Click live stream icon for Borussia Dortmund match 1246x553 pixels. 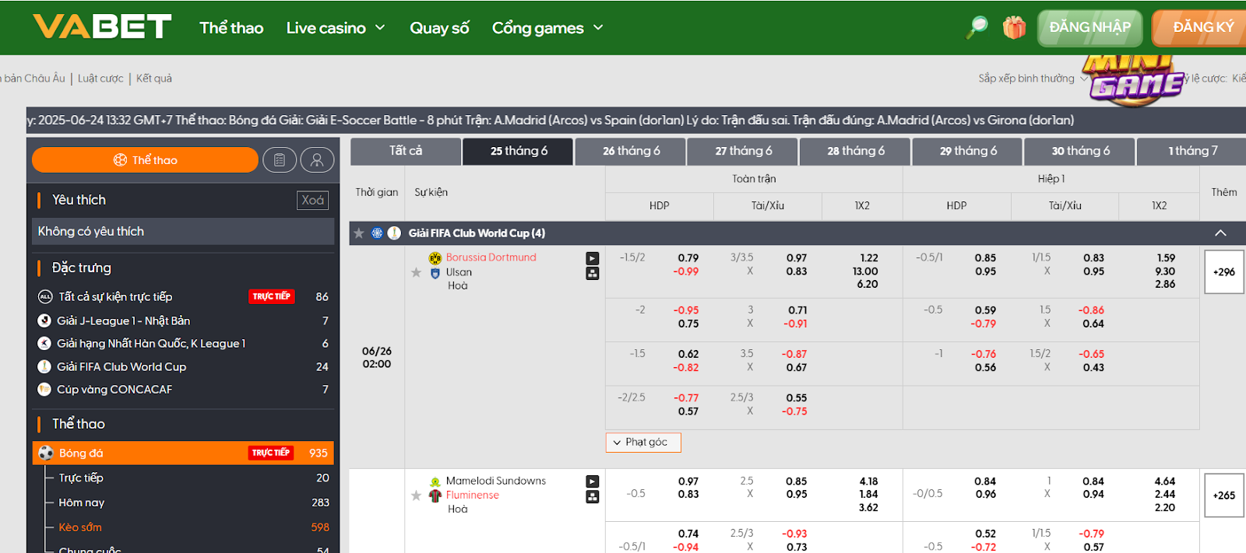point(593,258)
